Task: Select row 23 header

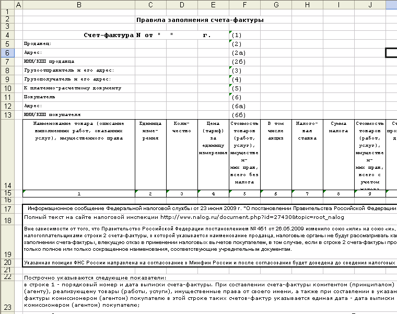Action: [x=7, y=296]
